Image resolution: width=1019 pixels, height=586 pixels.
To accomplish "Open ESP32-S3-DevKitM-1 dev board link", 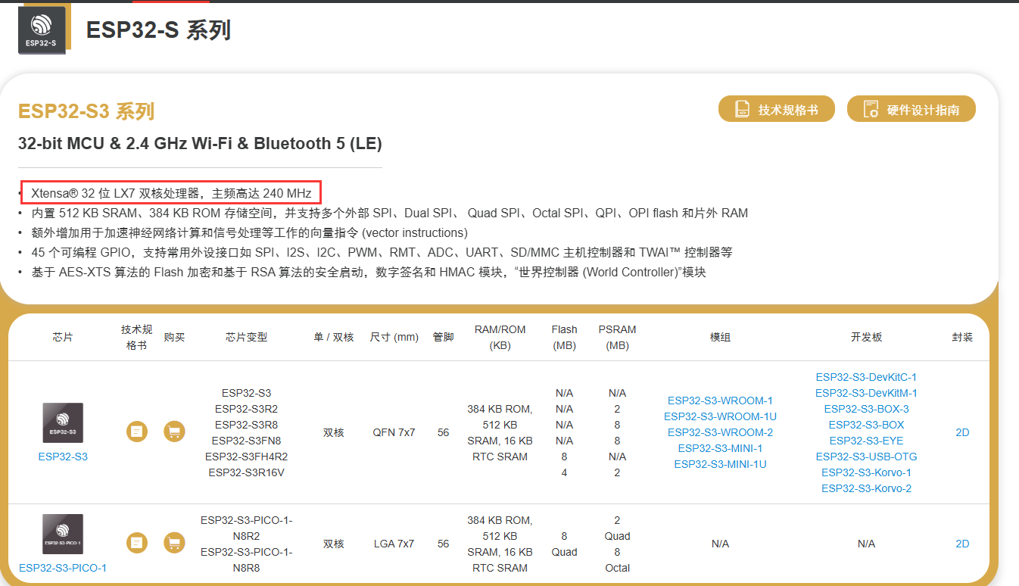I will (x=866, y=393).
